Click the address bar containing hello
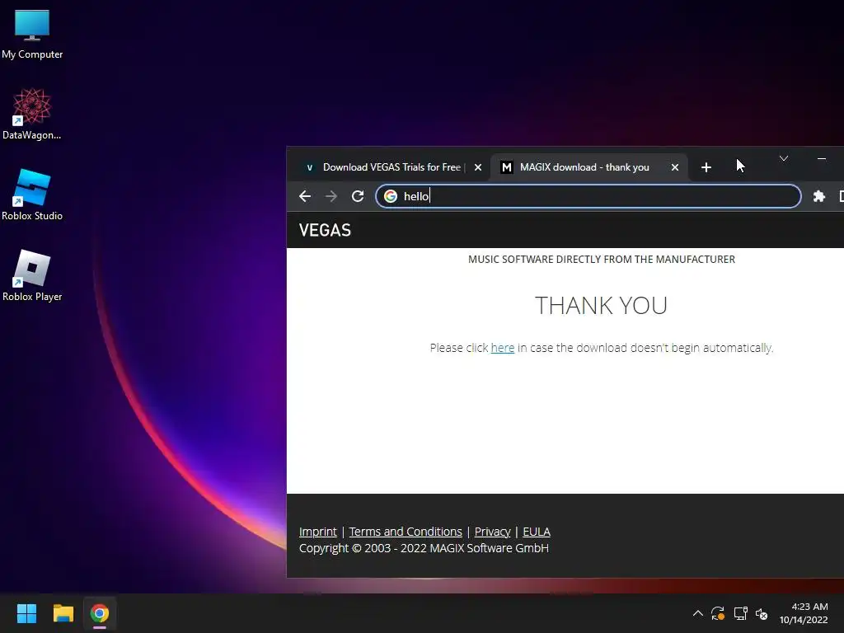The height and width of the screenshot is (633, 844). click(588, 196)
